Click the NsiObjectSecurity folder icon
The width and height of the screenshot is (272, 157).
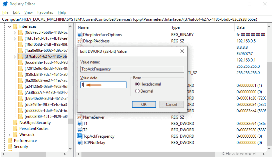click(x=15, y=123)
